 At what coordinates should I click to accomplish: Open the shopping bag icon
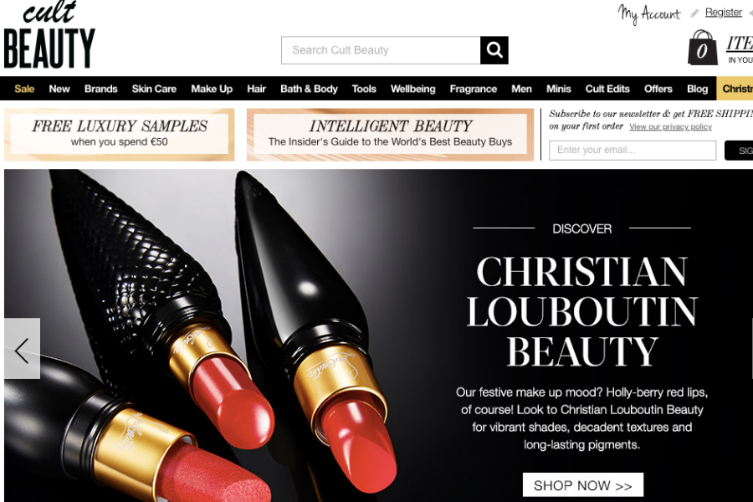[x=703, y=47]
